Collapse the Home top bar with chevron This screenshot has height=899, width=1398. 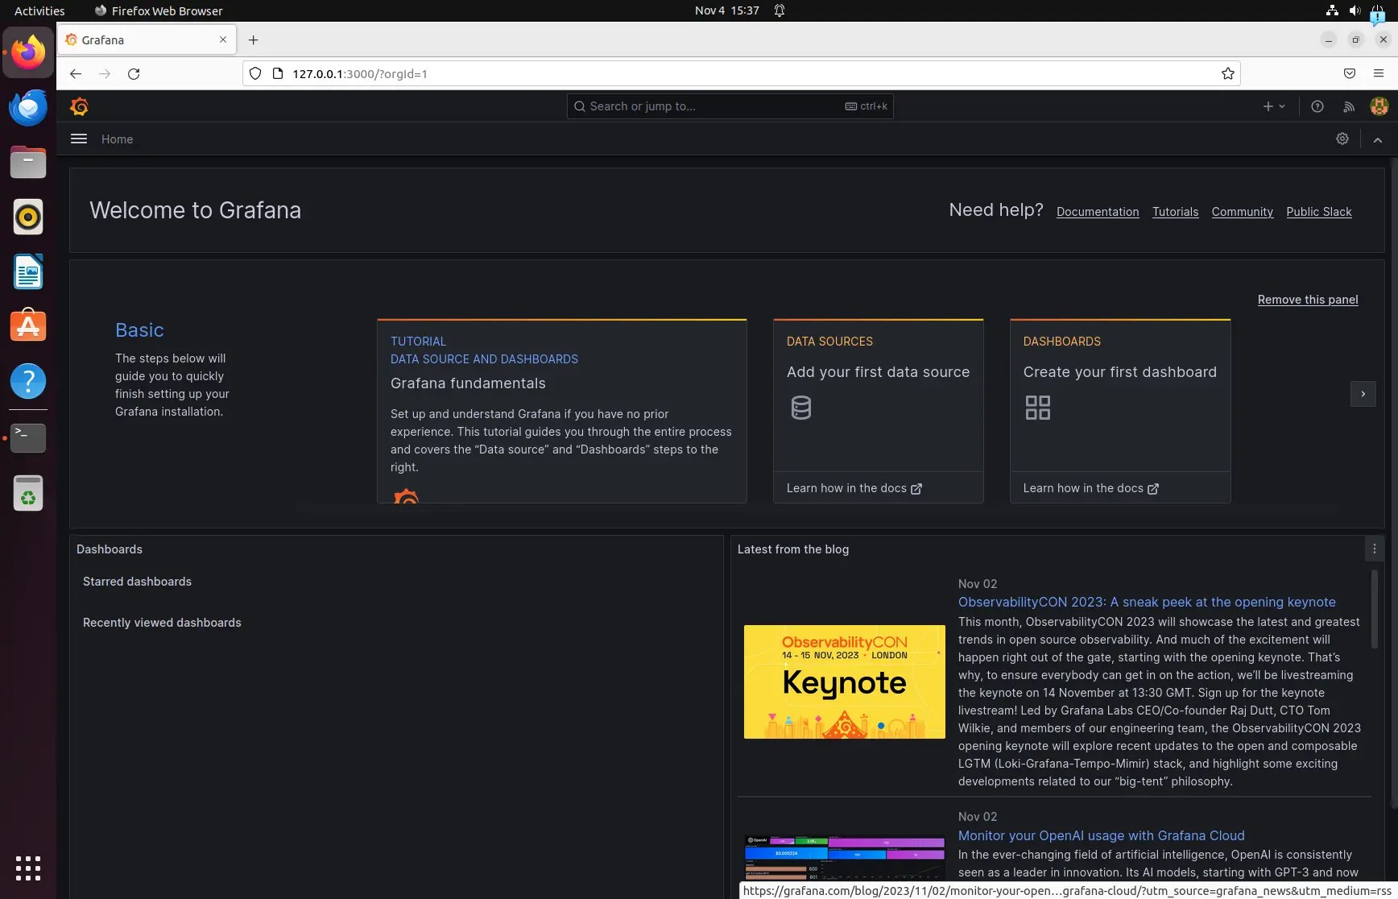(1378, 139)
